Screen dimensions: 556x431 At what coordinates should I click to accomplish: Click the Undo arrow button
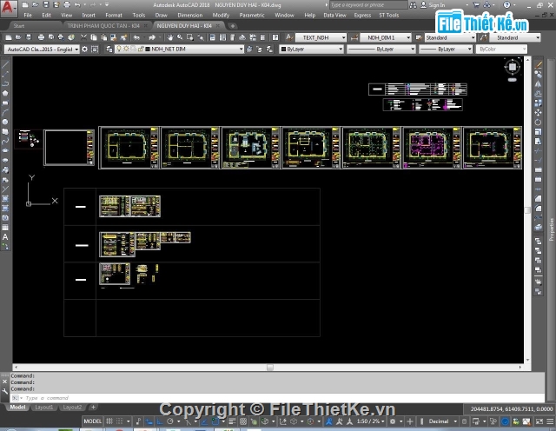click(x=136, y=37)
